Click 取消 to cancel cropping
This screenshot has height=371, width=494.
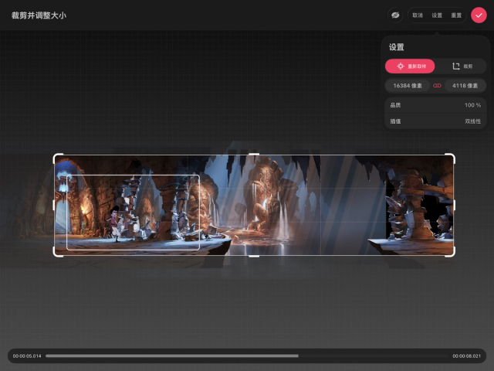click(x=418, y=15)
